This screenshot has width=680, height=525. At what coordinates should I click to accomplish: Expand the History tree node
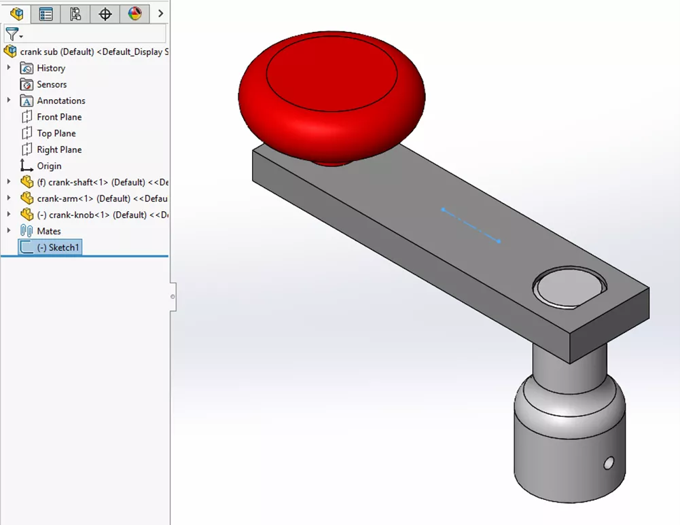pos(8,68)
